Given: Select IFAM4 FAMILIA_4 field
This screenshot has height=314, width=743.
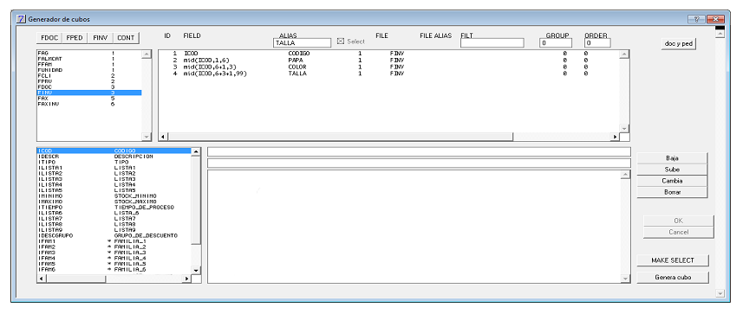Looking at the screenshot, I should tap(114, 258).
